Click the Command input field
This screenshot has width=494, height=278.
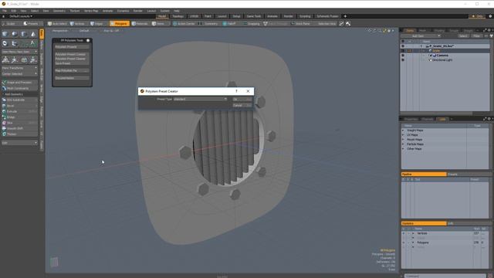click(x=446, y=276)
